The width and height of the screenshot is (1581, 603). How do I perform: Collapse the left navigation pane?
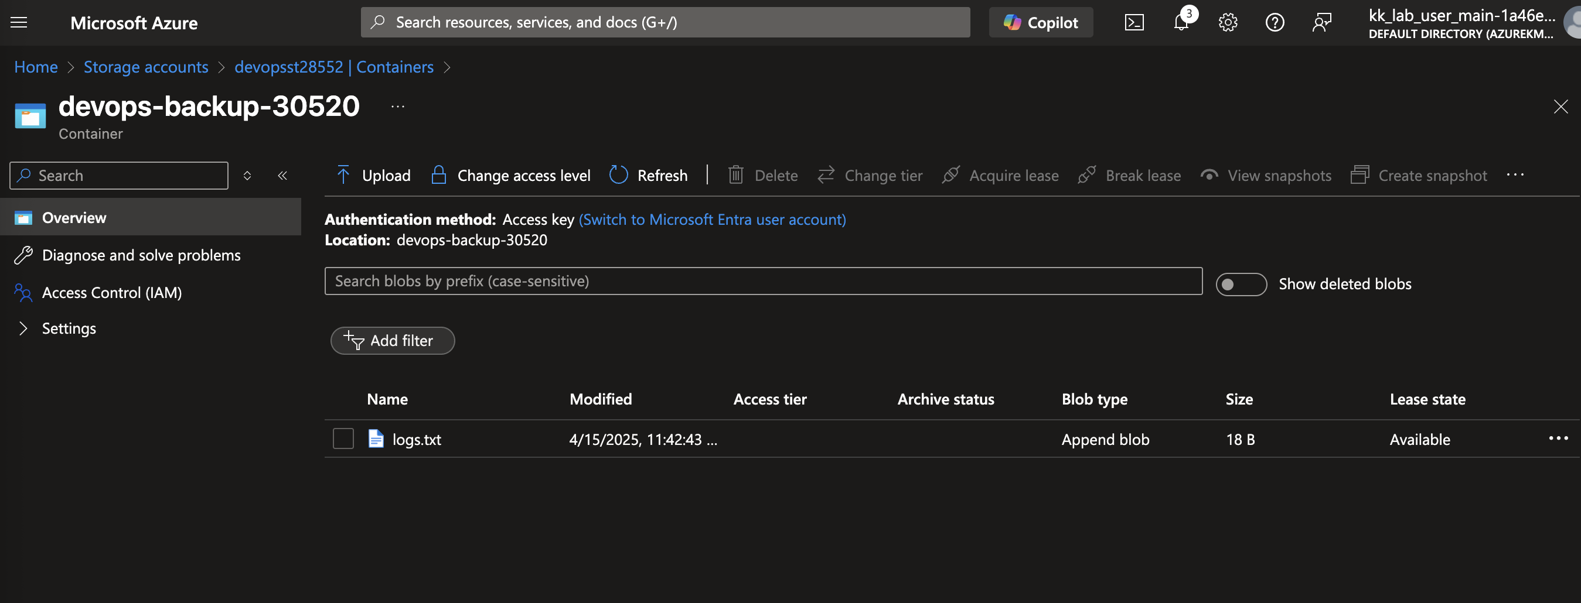(x=282, y=176)
